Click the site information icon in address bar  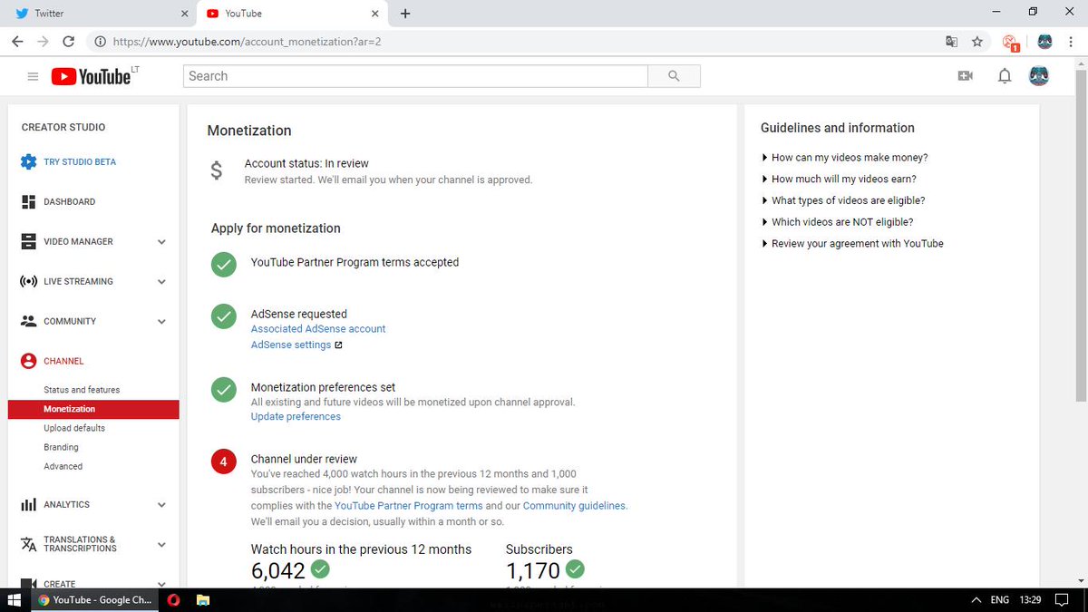(x=99, y=42)
